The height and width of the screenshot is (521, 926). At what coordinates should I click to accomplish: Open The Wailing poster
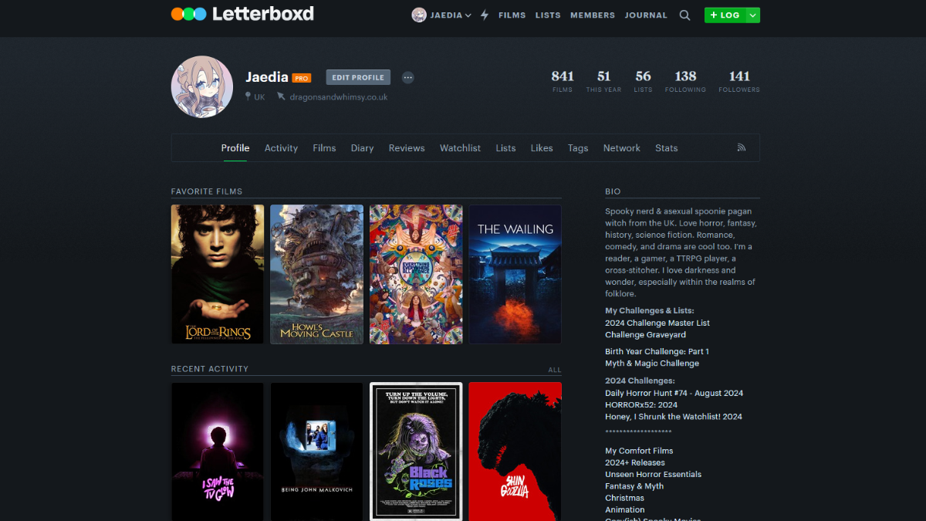(x=515, y=274)
